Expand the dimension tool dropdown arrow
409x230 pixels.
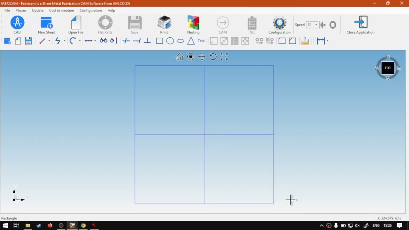pyautogui.click(x=328, y=41)
